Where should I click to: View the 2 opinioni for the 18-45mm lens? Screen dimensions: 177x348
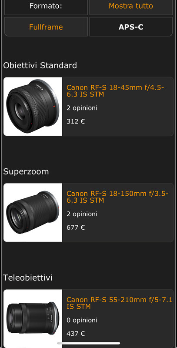click(82, 108)
